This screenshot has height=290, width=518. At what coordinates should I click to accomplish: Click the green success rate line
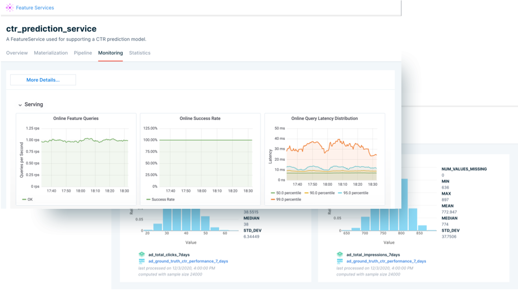206,140
